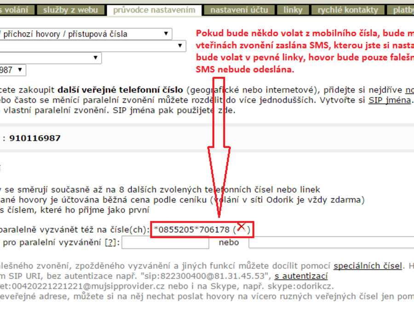Open the 's autentizací' link
The width and height of the screenshot is (414, 322).
301,276
